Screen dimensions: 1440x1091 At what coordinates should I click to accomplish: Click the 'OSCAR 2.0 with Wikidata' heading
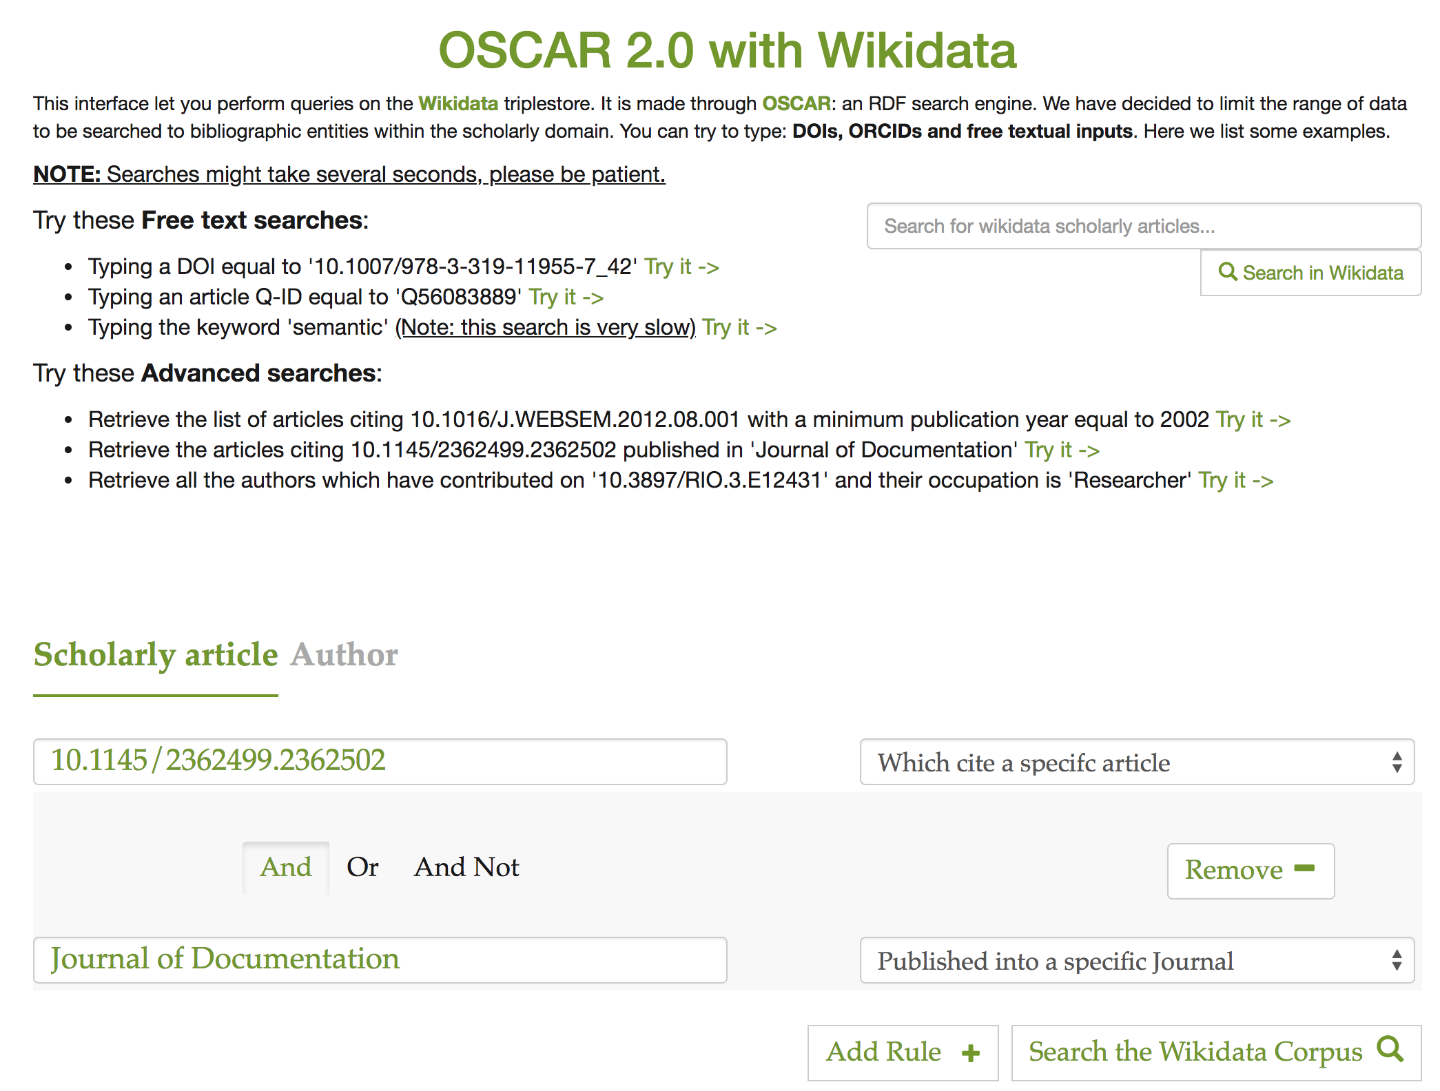[x=728, y=50]
